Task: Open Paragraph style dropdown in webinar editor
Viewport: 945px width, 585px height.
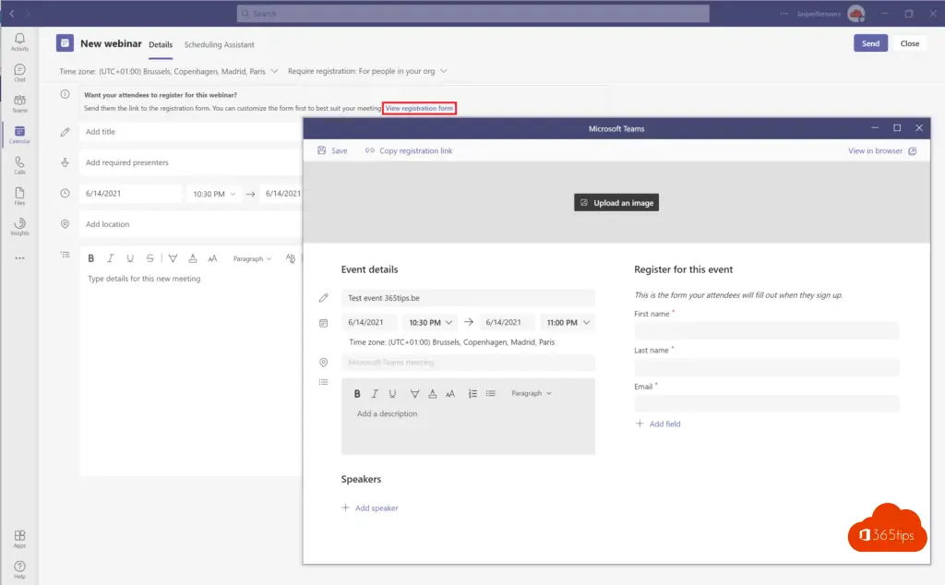Action: coord(252,258)
